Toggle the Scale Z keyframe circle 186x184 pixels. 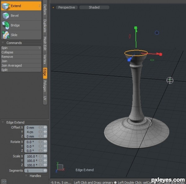click(x=40, y=165)
